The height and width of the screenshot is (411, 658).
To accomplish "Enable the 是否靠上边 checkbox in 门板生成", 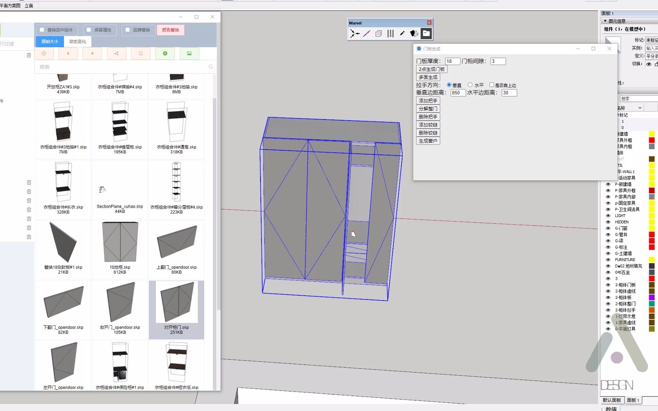I will coord(492,85).
